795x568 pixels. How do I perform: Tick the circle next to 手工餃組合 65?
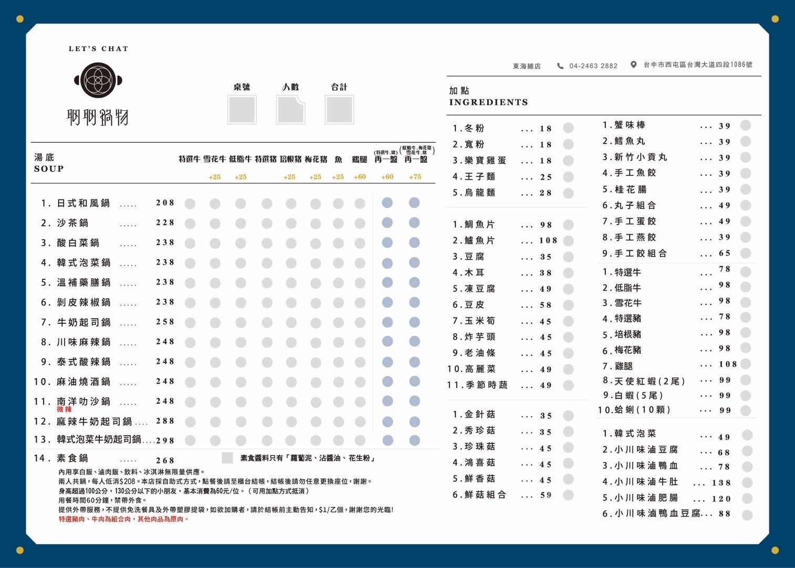tap(746, 253)
